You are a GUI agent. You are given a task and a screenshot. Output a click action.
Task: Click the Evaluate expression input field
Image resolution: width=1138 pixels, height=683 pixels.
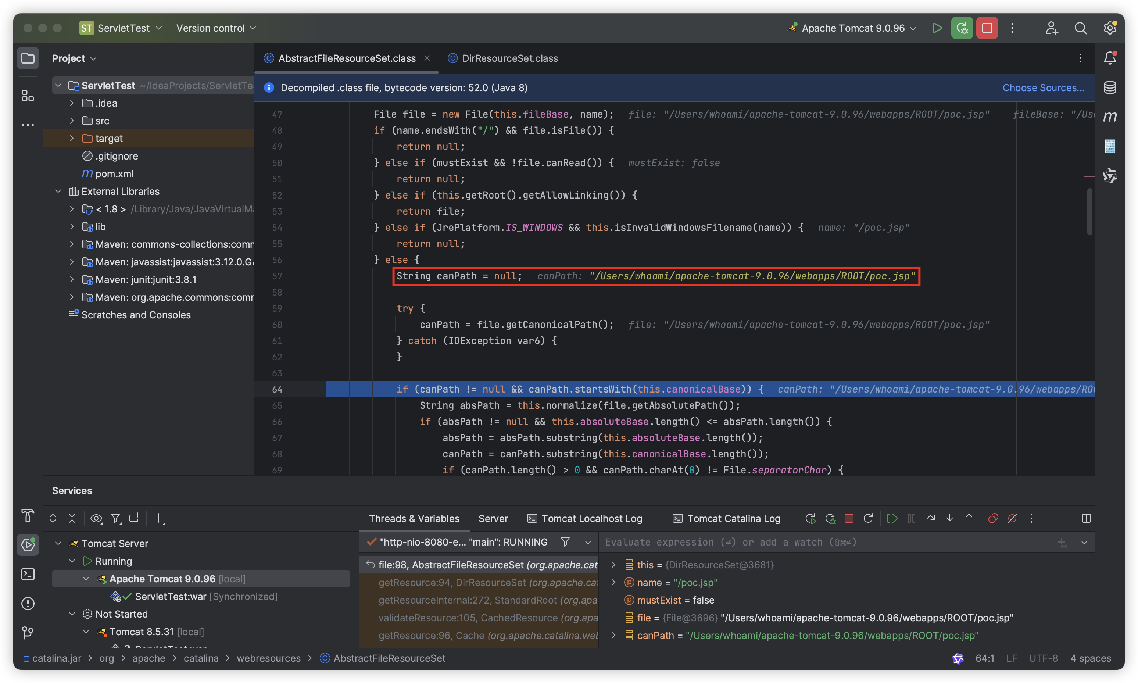[x=828, y=542]
